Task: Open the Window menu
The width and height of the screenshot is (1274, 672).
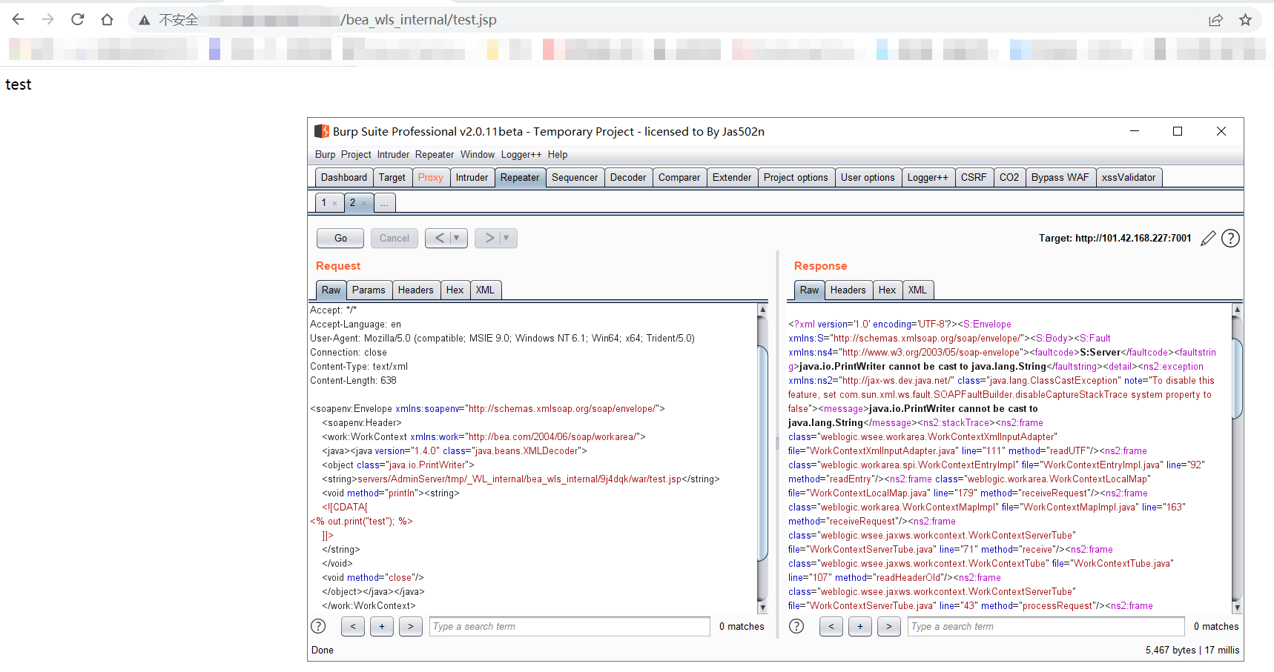Action: 478,154
